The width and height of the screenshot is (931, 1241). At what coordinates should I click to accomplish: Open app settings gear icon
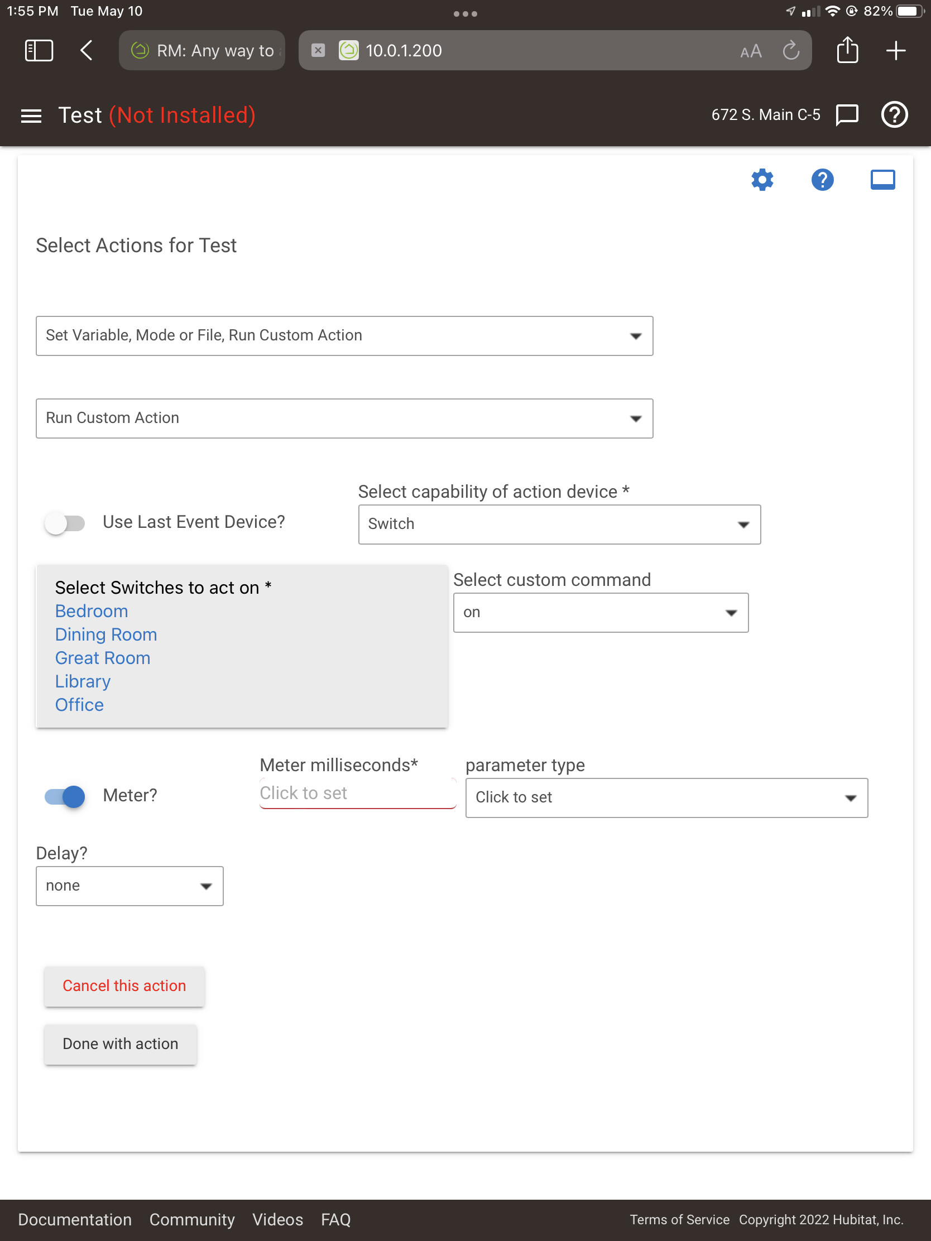point(762,180)
